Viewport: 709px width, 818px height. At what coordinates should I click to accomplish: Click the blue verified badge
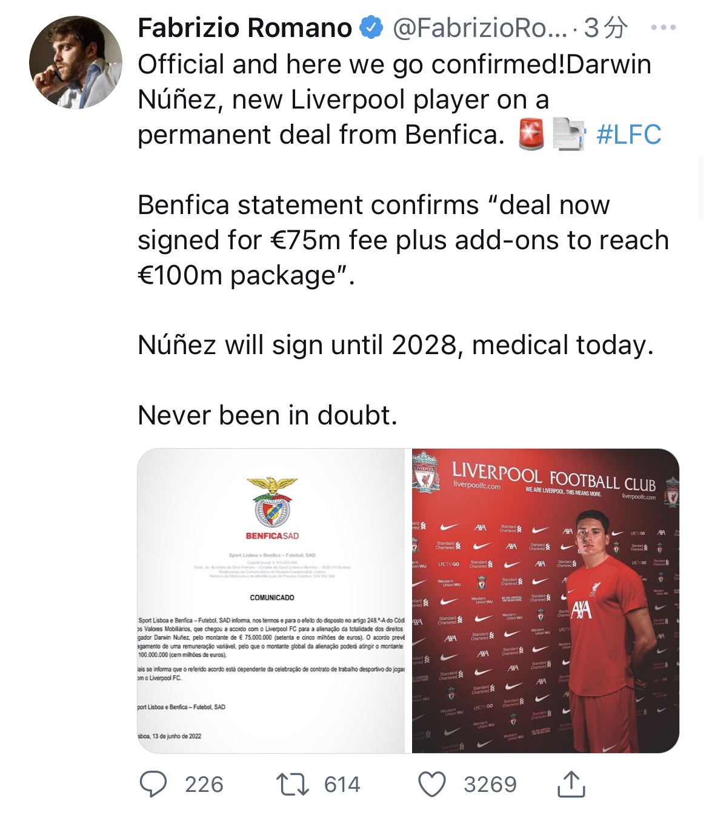pyautogui.click(x=371, y=28)
